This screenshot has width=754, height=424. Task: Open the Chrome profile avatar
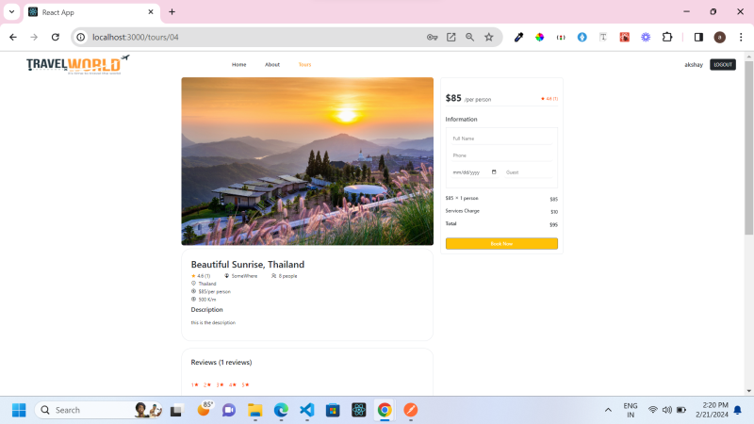coord(720,37)
